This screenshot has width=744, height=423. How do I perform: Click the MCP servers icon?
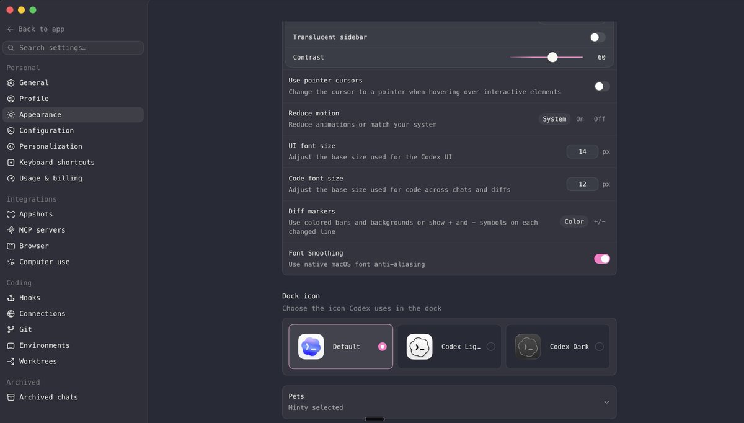[x=11, y=230]
